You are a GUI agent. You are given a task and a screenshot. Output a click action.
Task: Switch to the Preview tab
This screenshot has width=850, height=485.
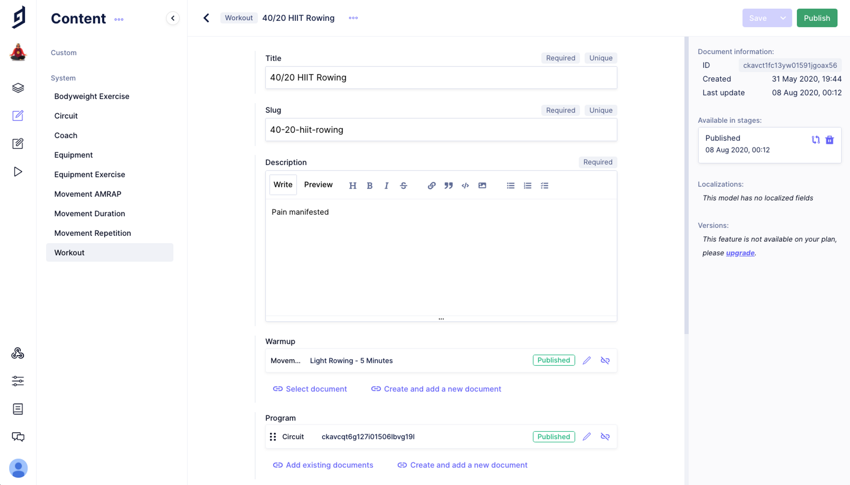pos(318,185)
